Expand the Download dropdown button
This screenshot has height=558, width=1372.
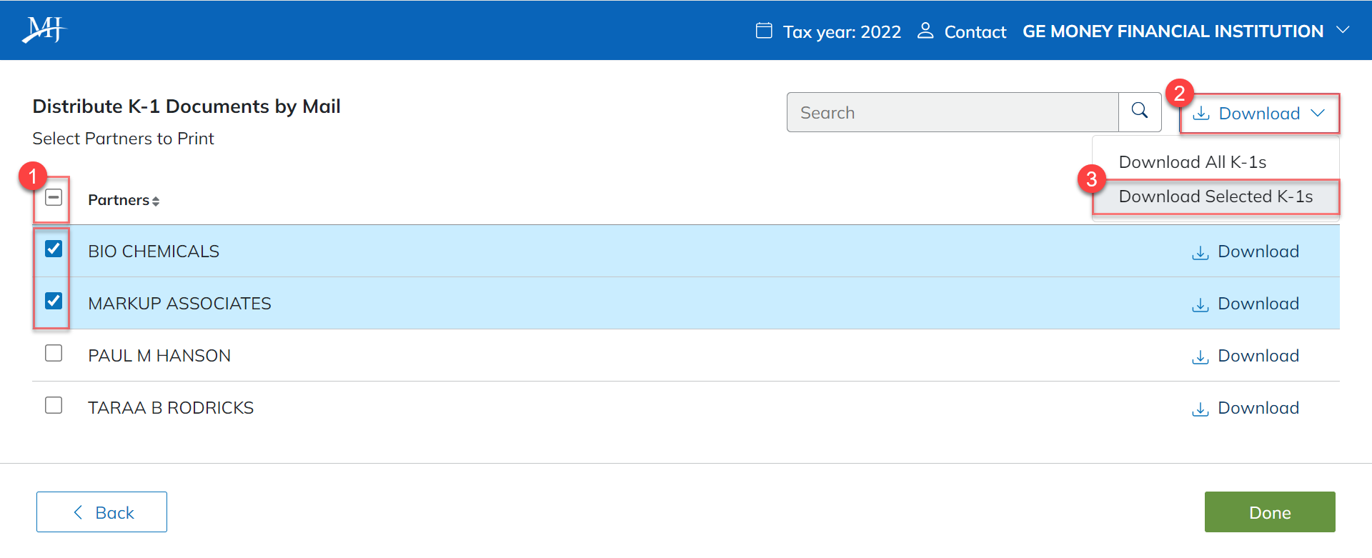[x=1259, y=114]
